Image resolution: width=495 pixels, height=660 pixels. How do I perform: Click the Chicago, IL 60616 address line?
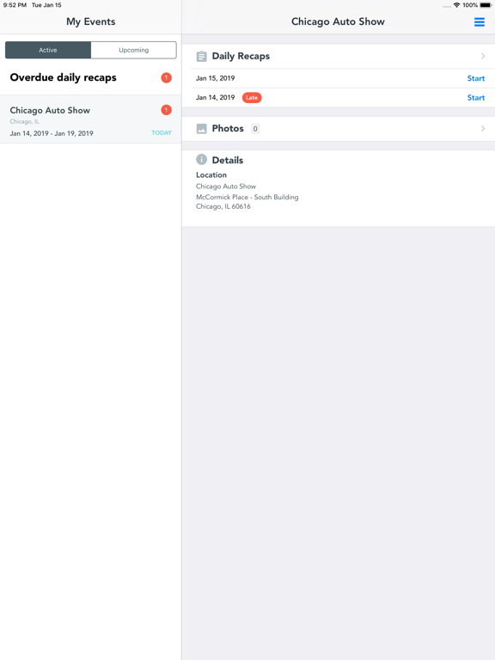223,206
